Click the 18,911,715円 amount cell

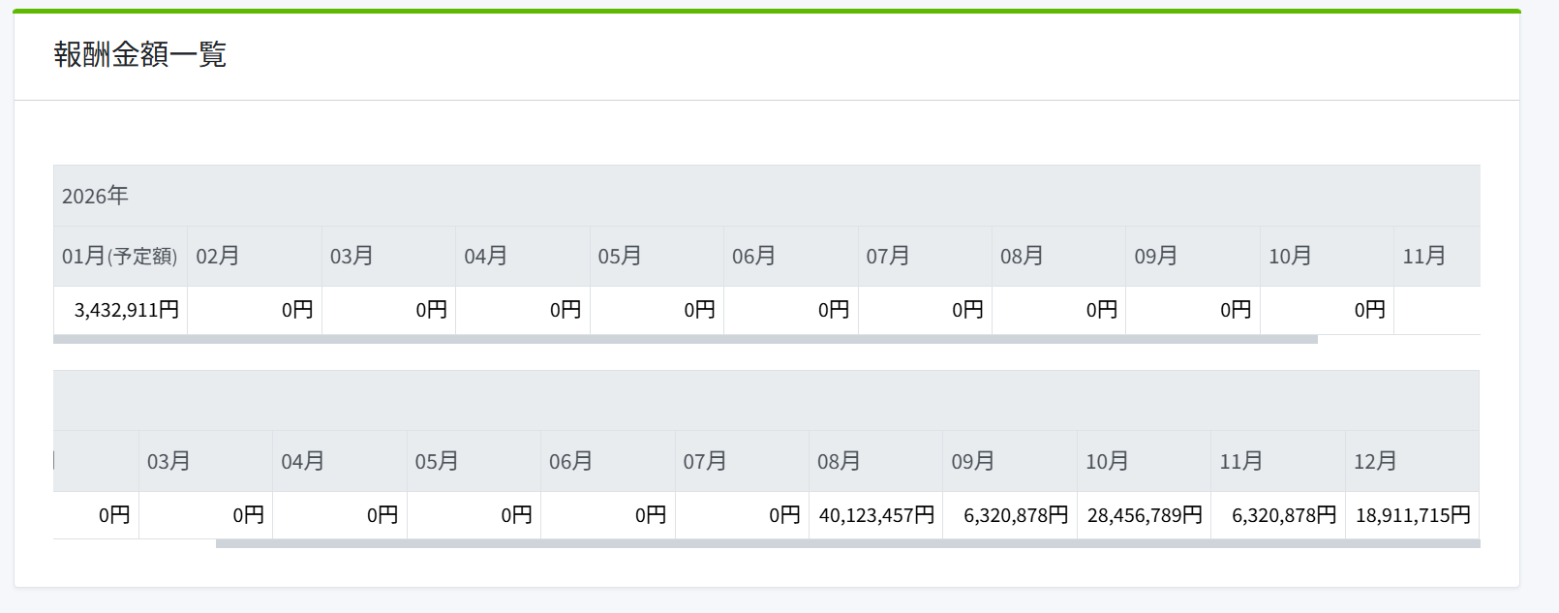[1413, 515]
